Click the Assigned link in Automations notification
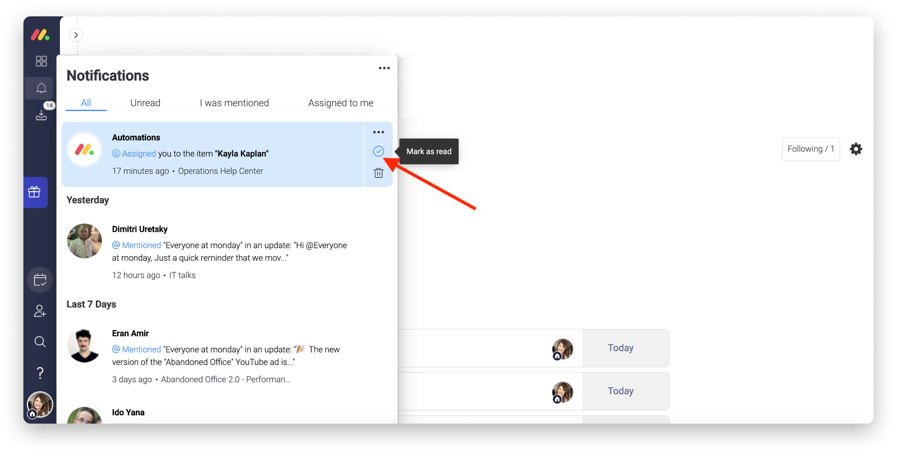 (139, 154)
